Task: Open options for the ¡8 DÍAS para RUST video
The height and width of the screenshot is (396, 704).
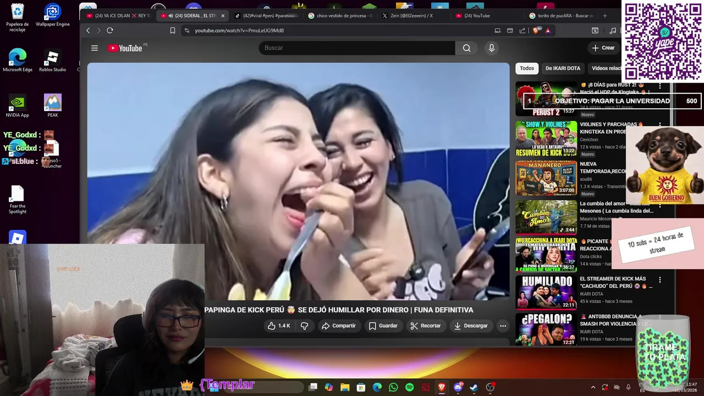Action: pyautogui.click(x=660, y=86)
